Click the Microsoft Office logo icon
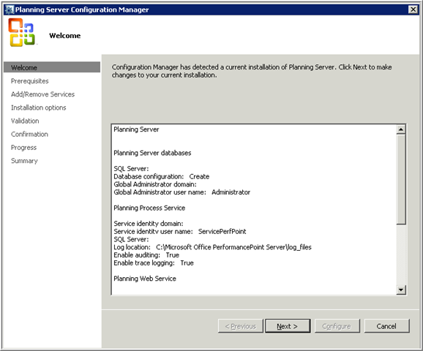This screenshot has width=423, height=351. pyautogui.click(x=21, y=32)
